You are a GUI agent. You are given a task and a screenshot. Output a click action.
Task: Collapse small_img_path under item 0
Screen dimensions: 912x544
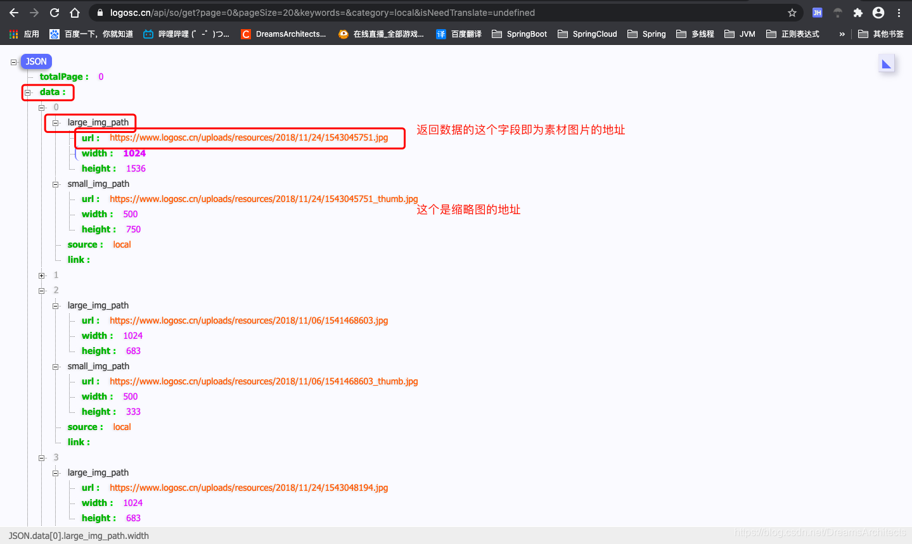(x=56, y=184)
